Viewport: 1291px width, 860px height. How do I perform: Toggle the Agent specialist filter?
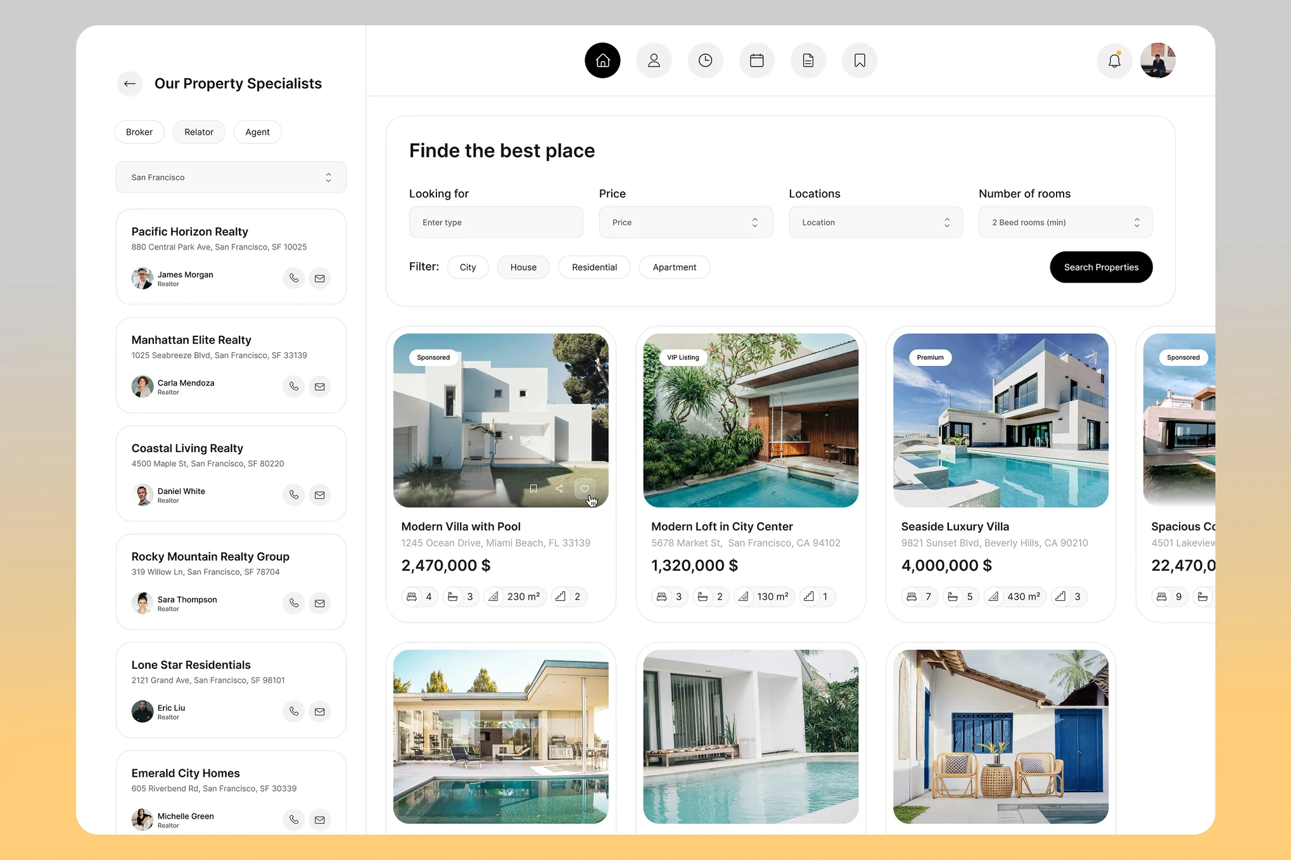[x=257, y=132]
